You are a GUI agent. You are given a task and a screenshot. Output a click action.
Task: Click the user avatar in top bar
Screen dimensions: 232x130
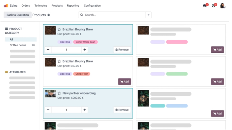coord(223,5)
